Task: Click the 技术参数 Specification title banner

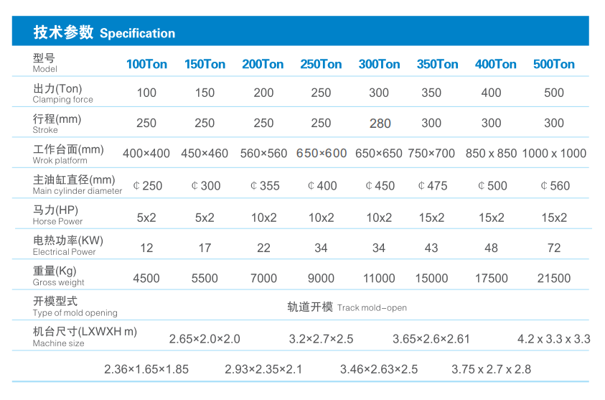Action: (105, 32)
